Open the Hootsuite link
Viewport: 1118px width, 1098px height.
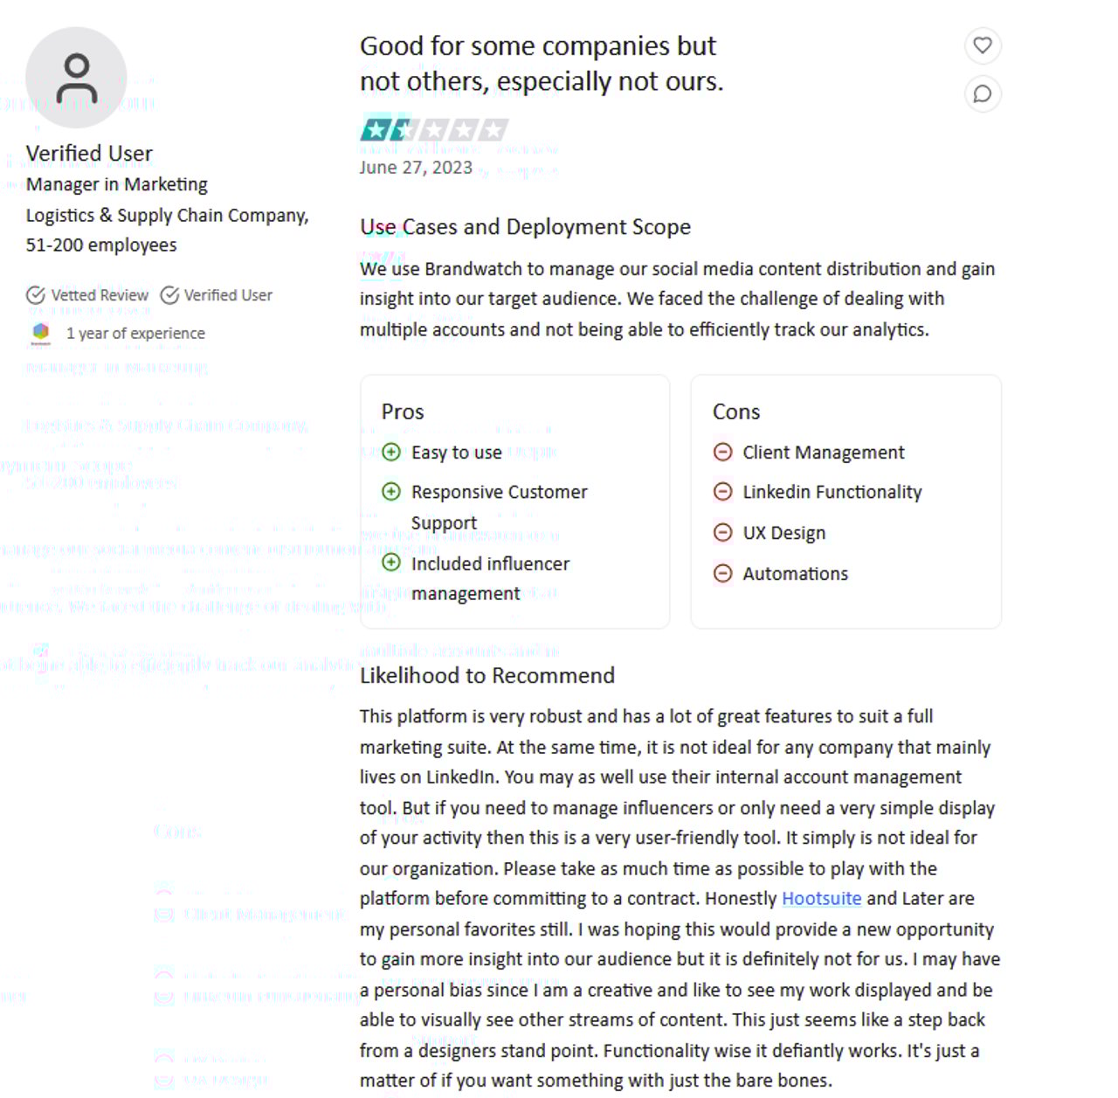pyautogui.click(x=821, y=898)
